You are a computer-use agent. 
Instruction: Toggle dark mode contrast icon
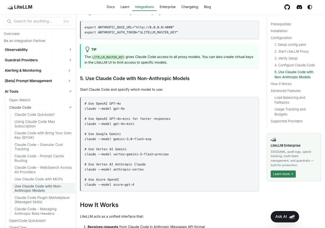click(x=310, y=7)
